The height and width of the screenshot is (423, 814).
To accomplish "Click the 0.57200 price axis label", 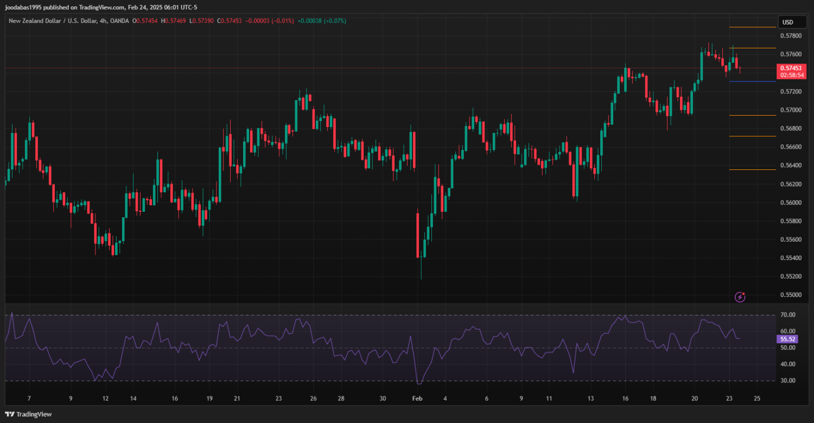I will click(x=791, y=92).
